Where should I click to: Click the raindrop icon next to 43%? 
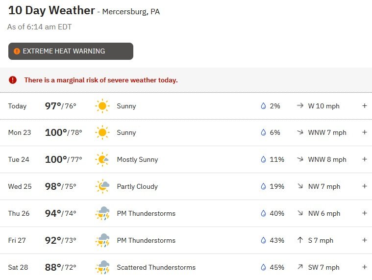pos(263,240)
